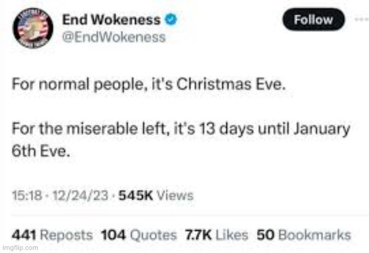Open the 50 Bookmarks count
This screenshot has height=253, width=369.
304,235
